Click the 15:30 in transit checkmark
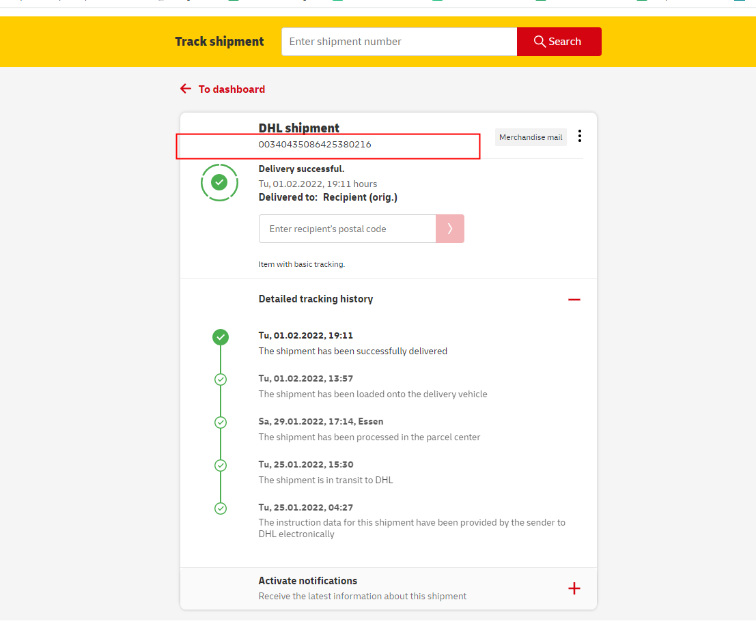The height and width of the screenshot is (630, 756). 221,466
